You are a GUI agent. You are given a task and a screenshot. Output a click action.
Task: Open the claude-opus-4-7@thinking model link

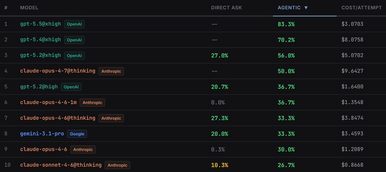pos(58,71)
